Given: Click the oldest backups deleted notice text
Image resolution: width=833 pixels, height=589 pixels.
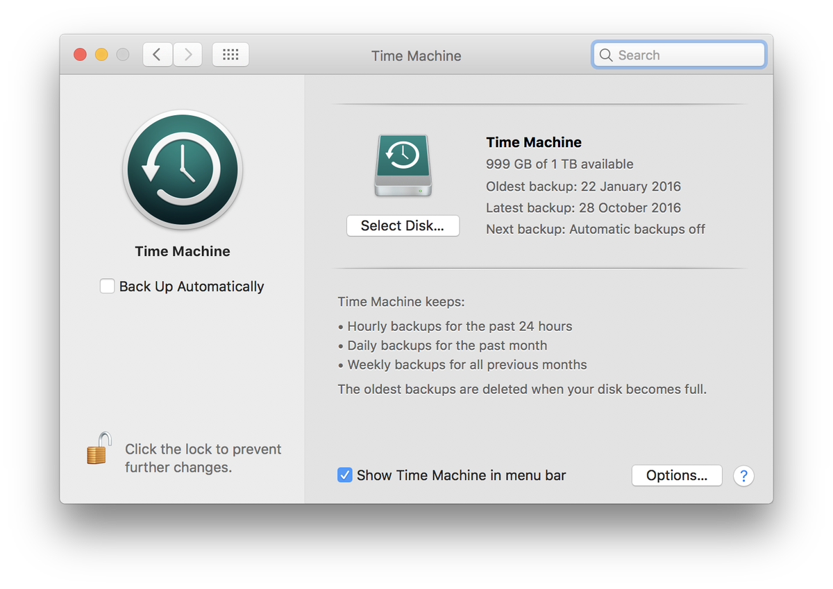Looking at the screenshot, I should coord(522,390).
